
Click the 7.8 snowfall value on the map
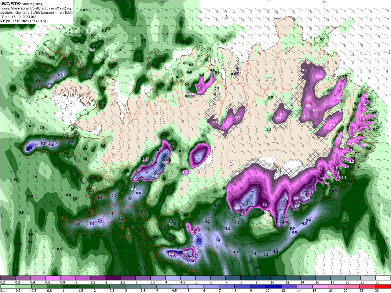coord(247,203)
